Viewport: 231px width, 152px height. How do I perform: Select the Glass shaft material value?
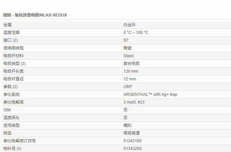point(128,56)
